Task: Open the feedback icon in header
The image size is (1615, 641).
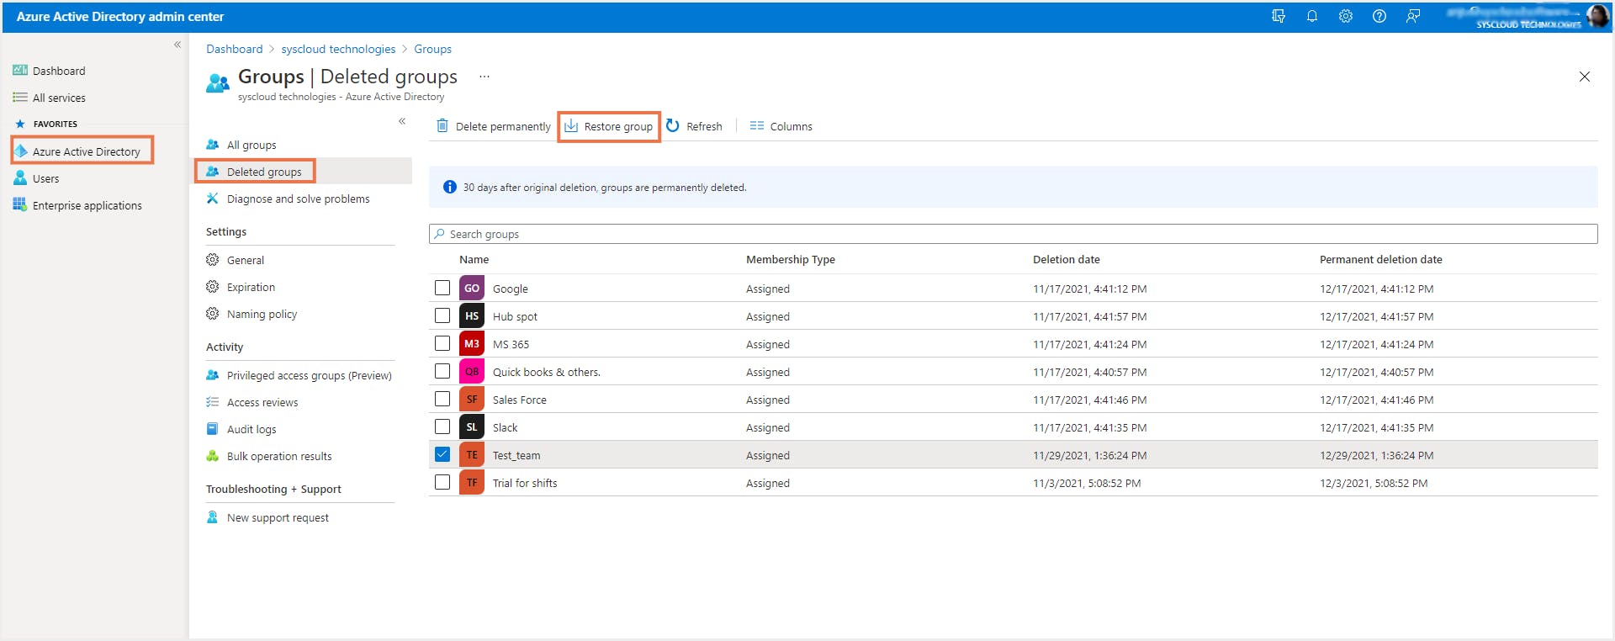Action: (1413, 16)
